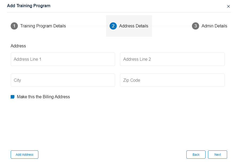Screen dimensions: 237x164
Task: Click the step 1 number circle
Action: pos(14,26)
